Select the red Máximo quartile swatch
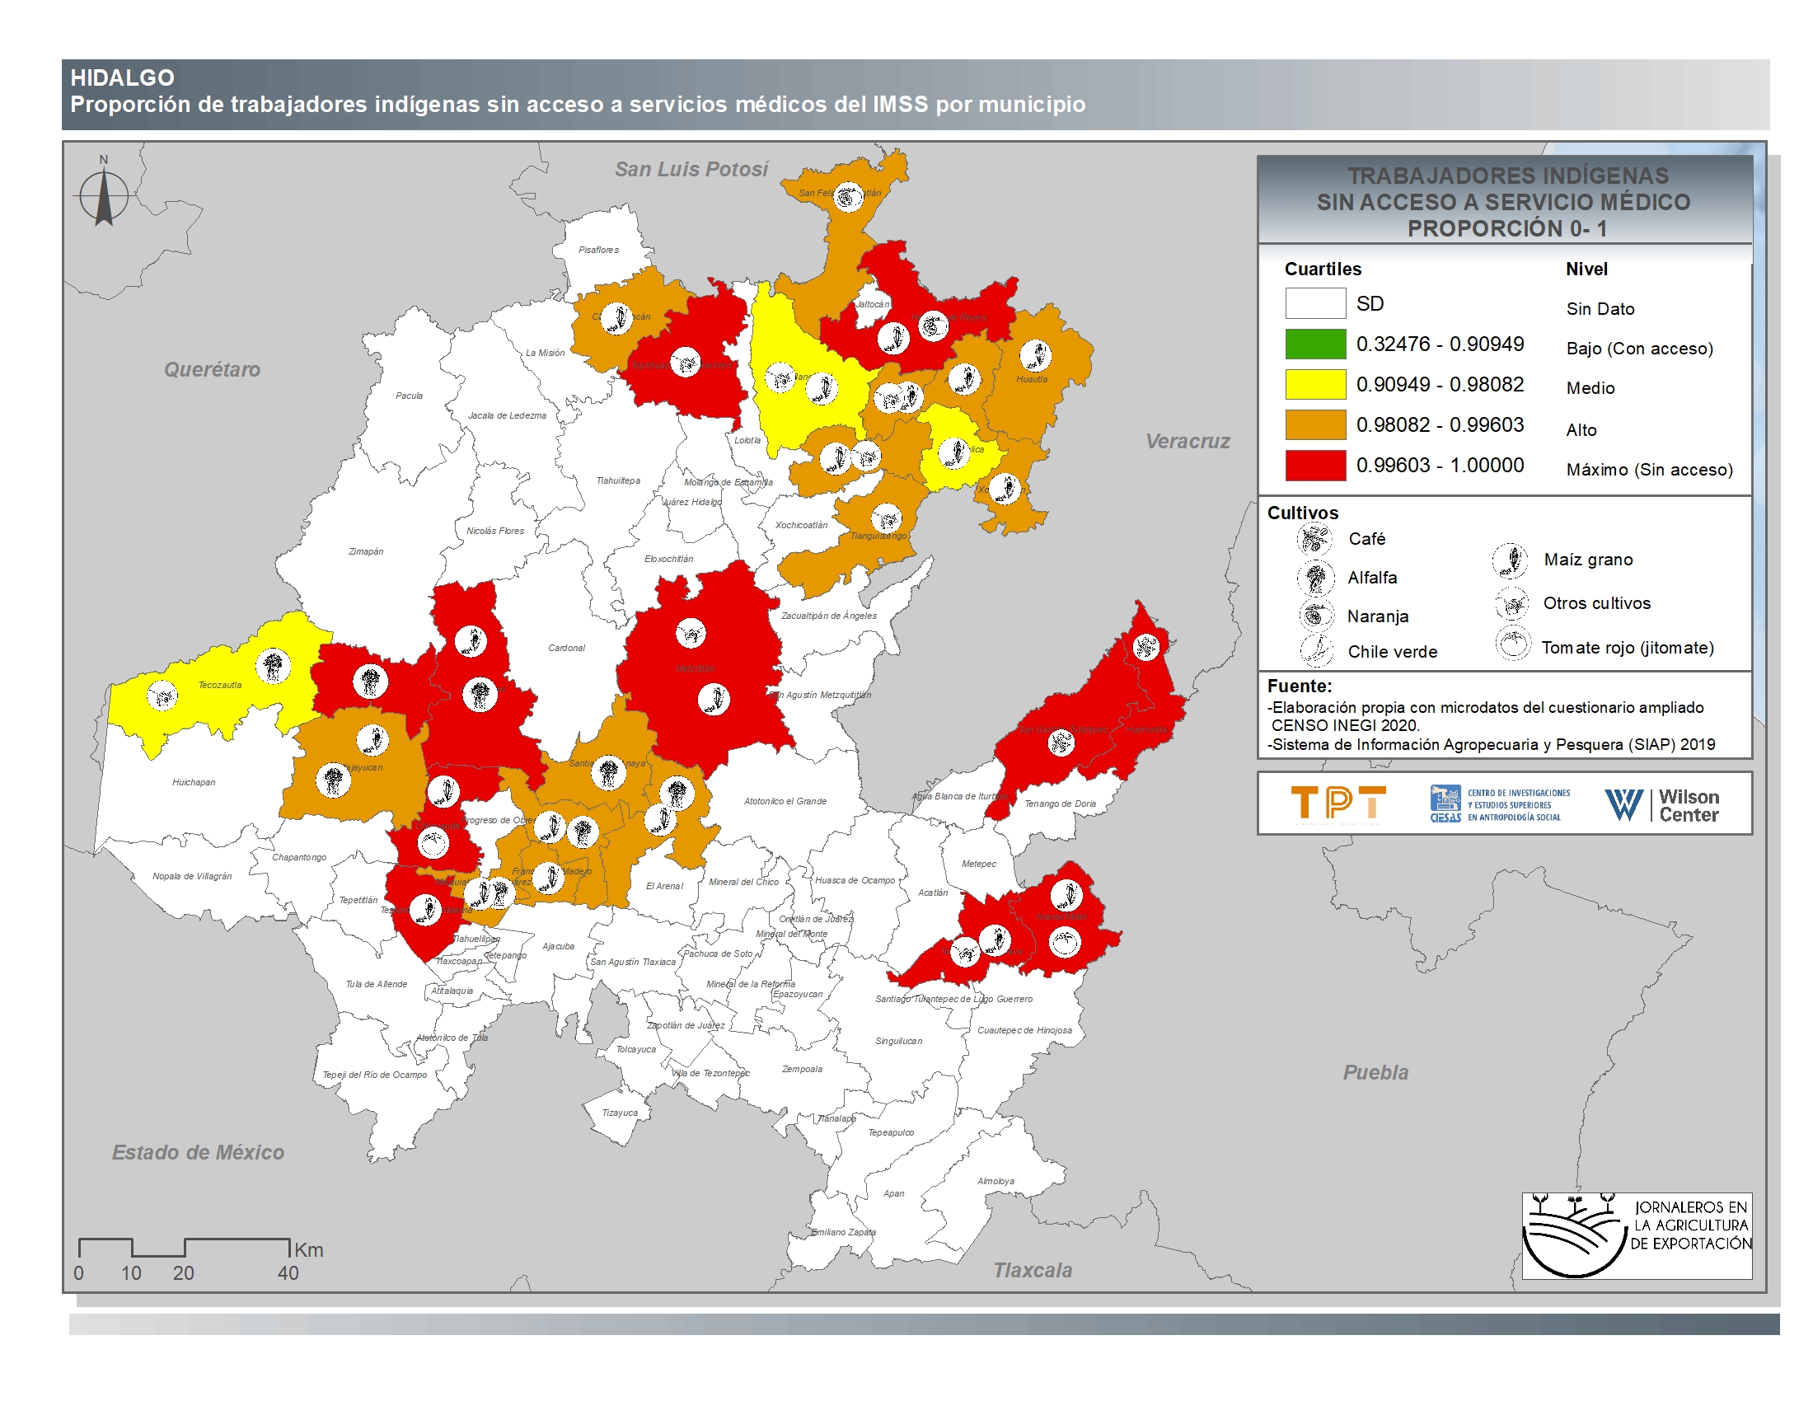 1315,466
